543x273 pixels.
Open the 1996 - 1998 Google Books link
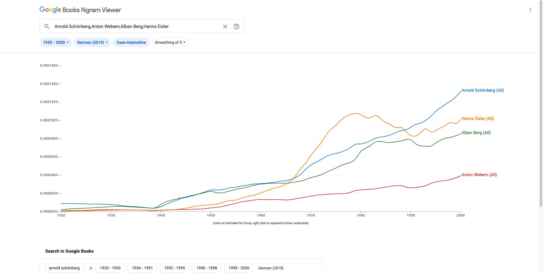coord(207,268)
